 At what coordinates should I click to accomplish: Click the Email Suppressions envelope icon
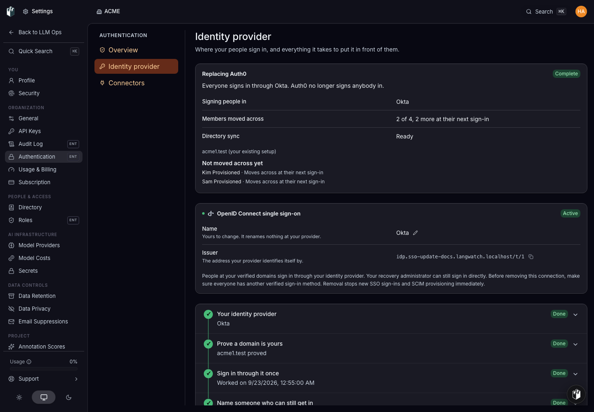(12, 321)
